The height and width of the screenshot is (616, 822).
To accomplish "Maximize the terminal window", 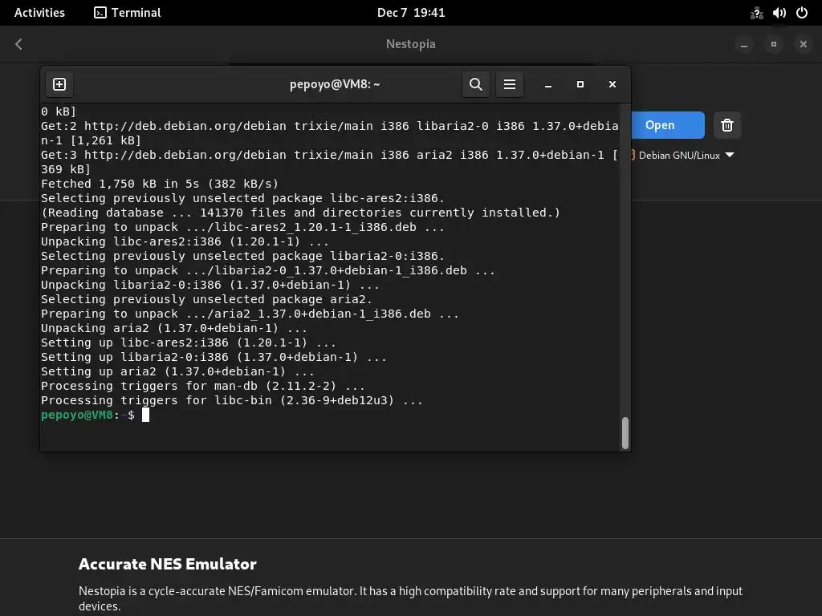I will [x=580, y=84].
